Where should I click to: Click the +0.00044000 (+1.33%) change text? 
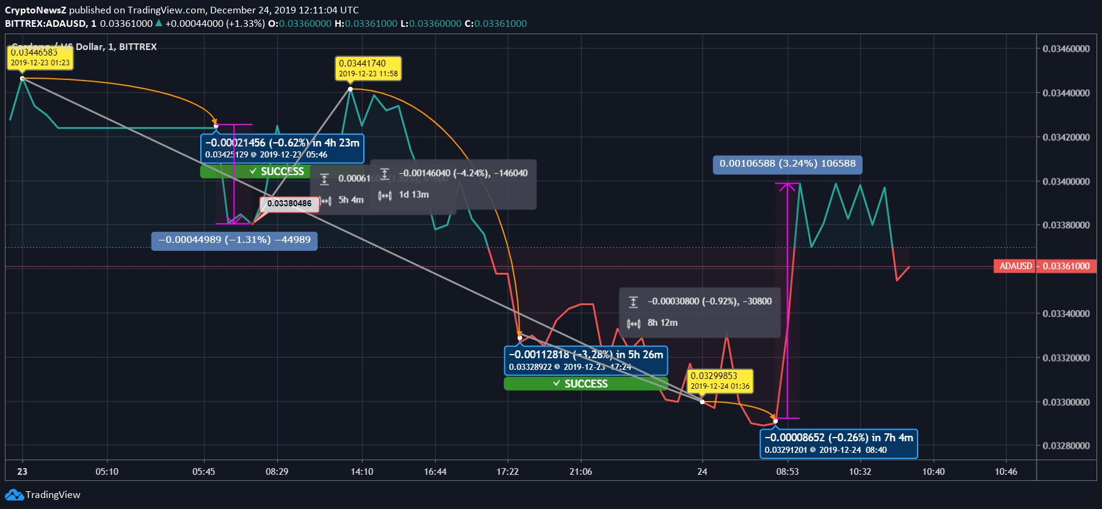pos(215,24)
